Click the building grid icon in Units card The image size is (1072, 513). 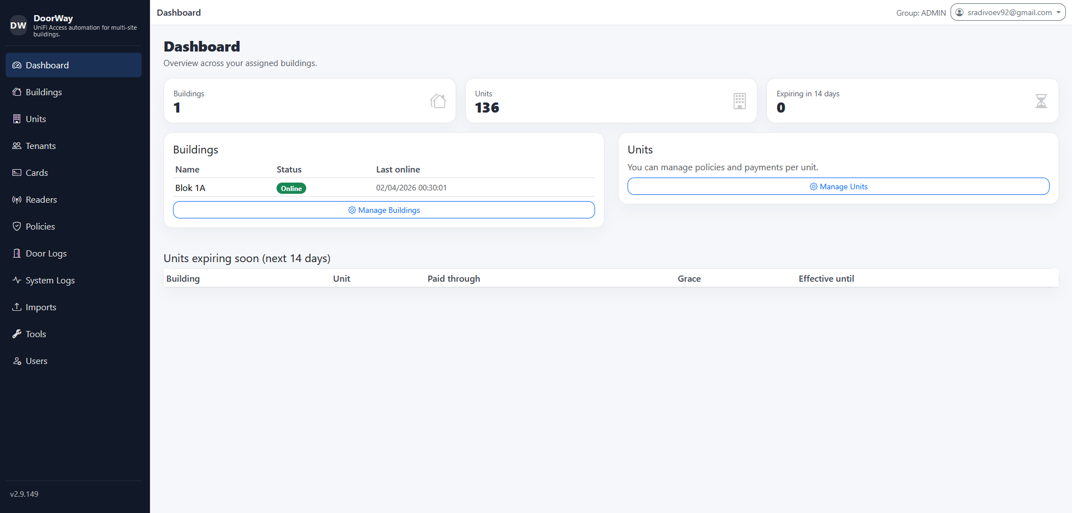739,101
